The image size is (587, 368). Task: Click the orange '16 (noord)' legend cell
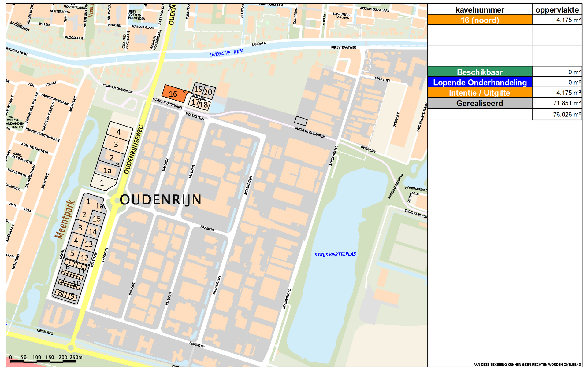tap(480, 20)
